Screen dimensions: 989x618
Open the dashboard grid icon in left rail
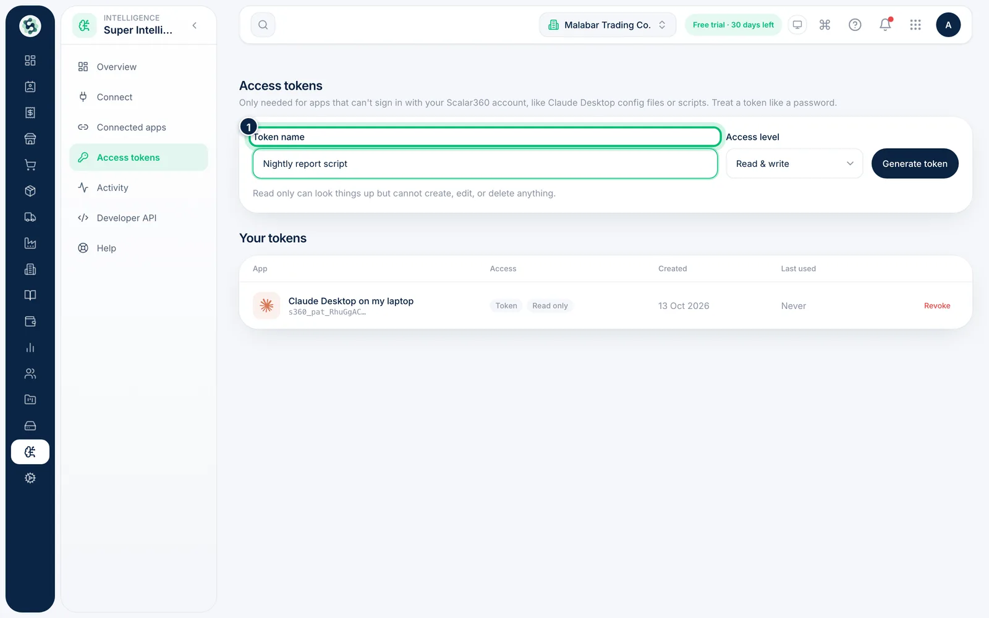tap(30, 61)
